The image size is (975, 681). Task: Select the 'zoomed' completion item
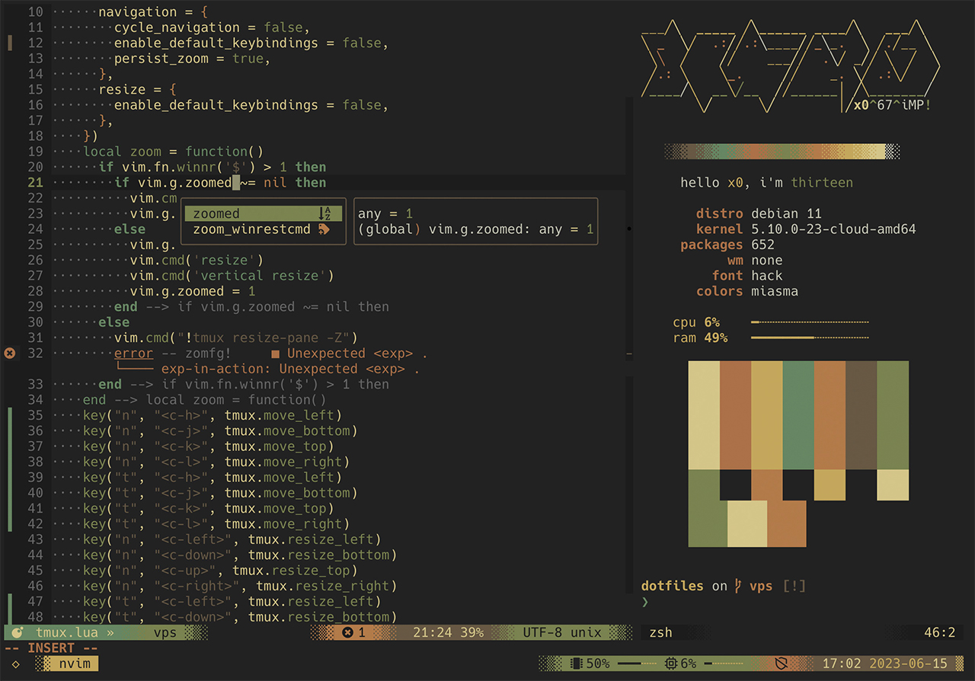click(x=264, y=214)
